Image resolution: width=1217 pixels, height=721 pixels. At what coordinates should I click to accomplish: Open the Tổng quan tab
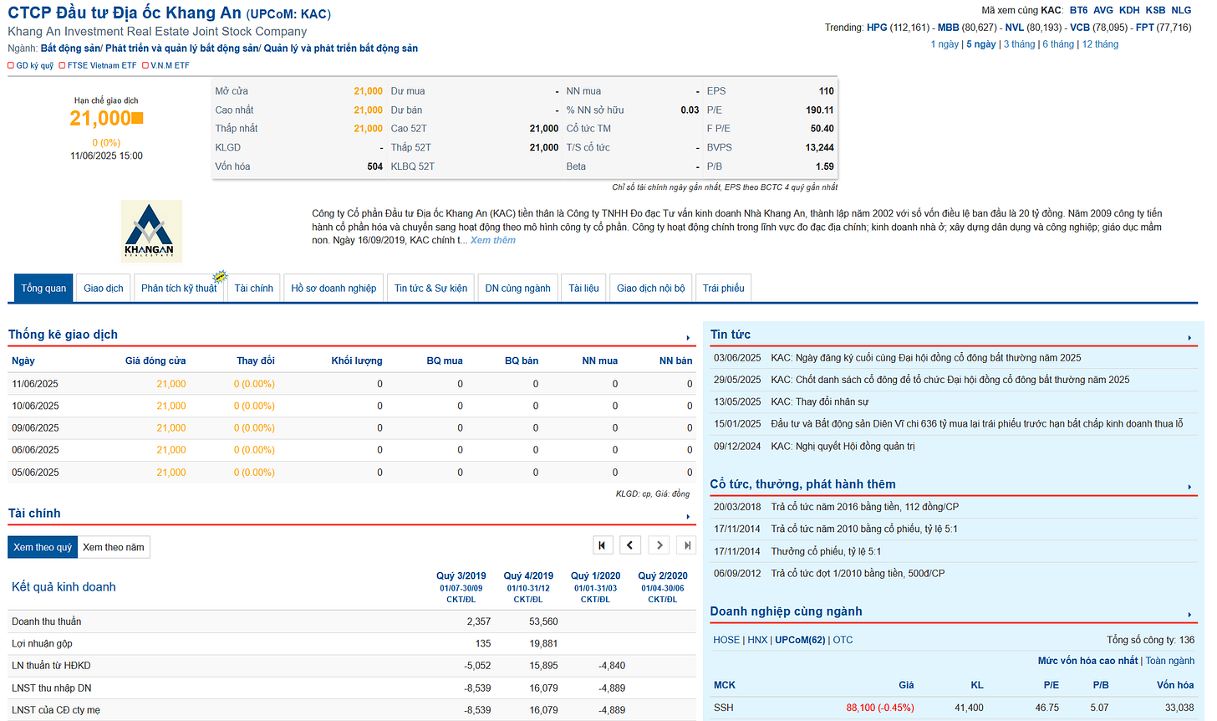(x=43, y=288)
